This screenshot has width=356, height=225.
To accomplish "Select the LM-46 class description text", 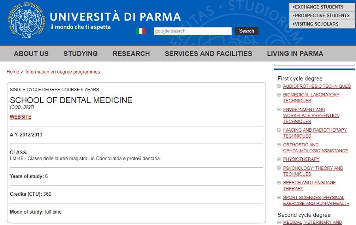I will pyautogui.click(x=85, y=159).
